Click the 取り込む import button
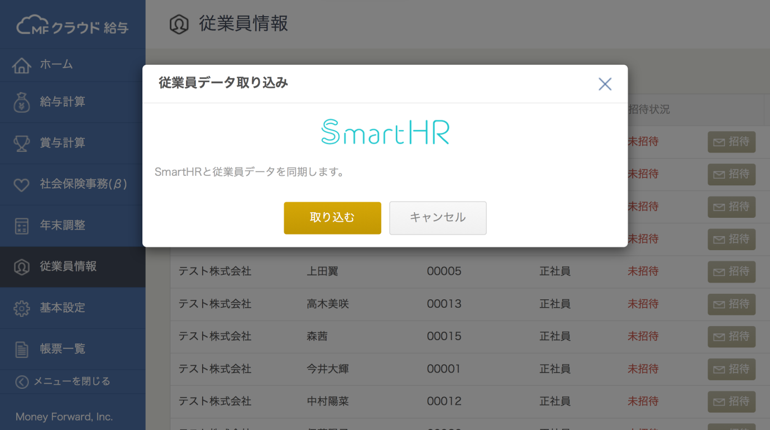The image size is (770, 430). coord(332,218)
